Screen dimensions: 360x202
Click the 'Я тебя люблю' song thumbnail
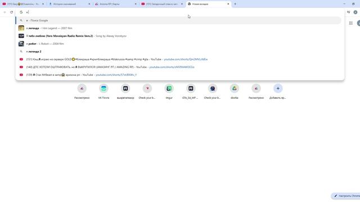pyautogui.click(x=21, y=36)
